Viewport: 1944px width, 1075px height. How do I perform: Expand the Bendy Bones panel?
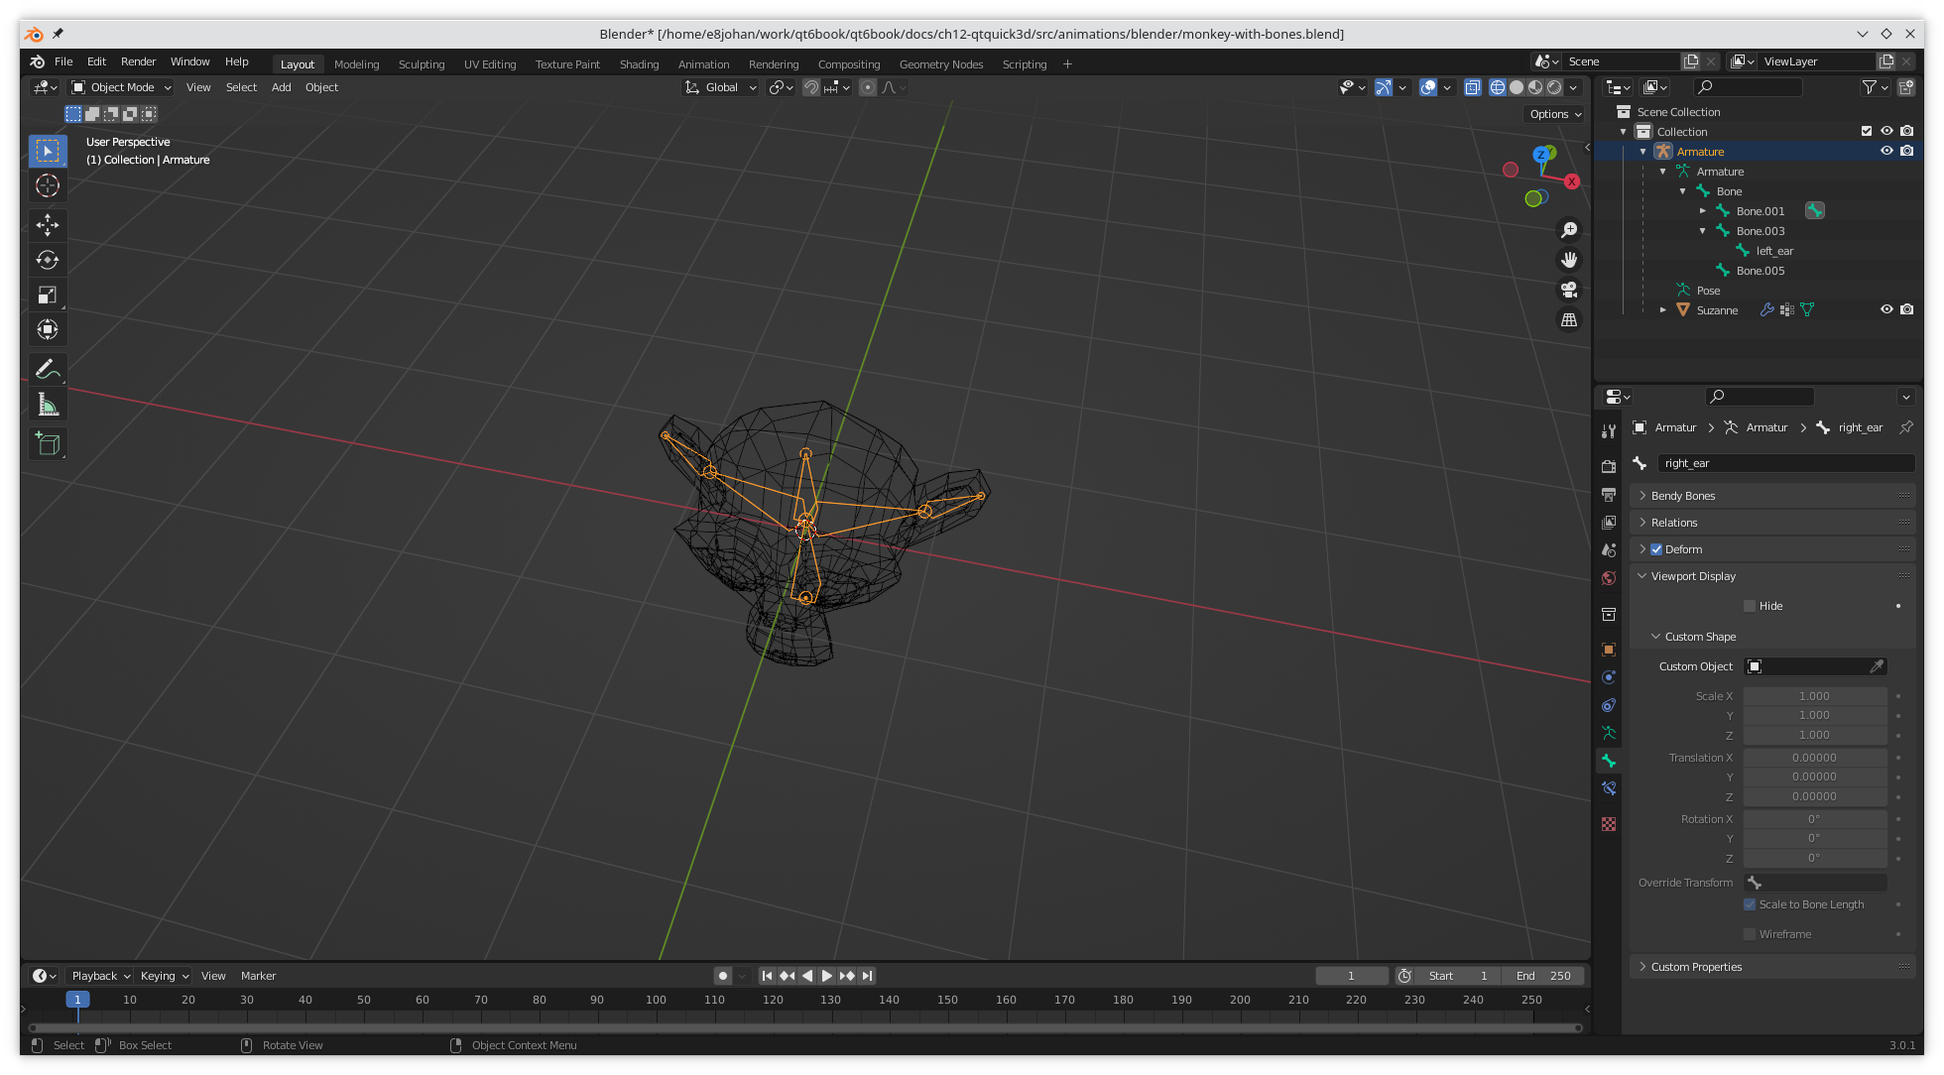tap(1682, 496)
